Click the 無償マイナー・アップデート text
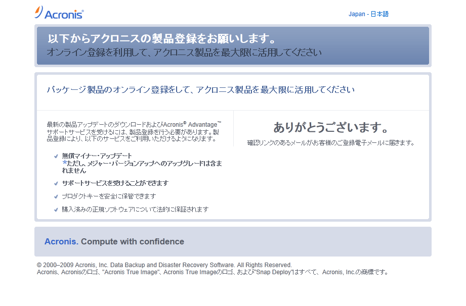466x306 pixels. pos(97,156)
